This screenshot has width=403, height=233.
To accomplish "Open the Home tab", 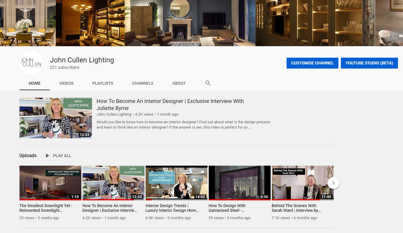I will coord(35,83).
